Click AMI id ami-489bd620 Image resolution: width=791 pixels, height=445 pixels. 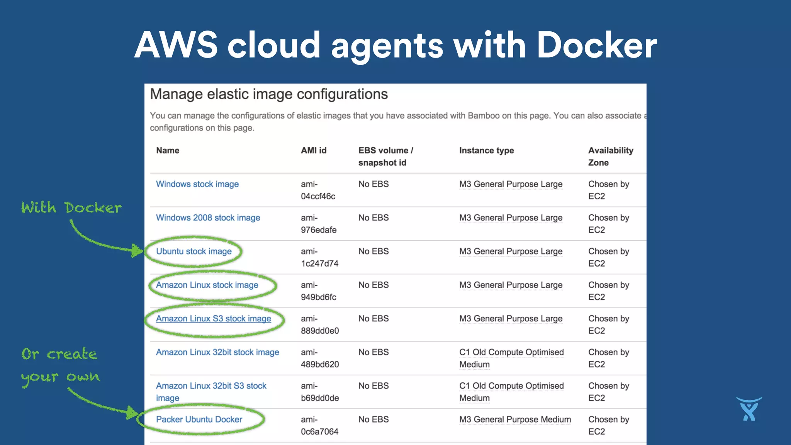pos(320,358)
